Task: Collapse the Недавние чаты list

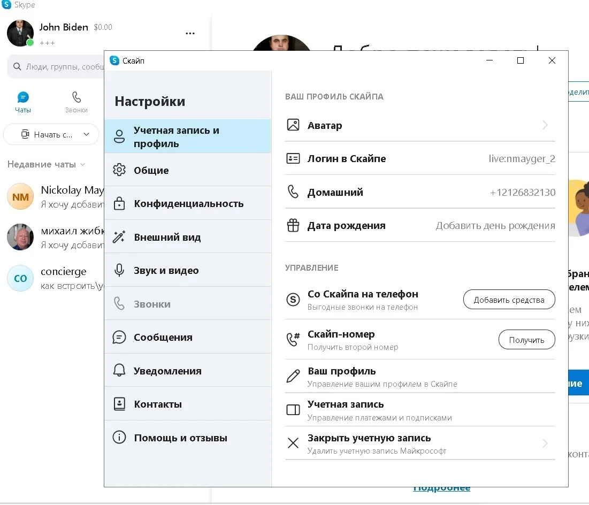Action: point(46,164)
